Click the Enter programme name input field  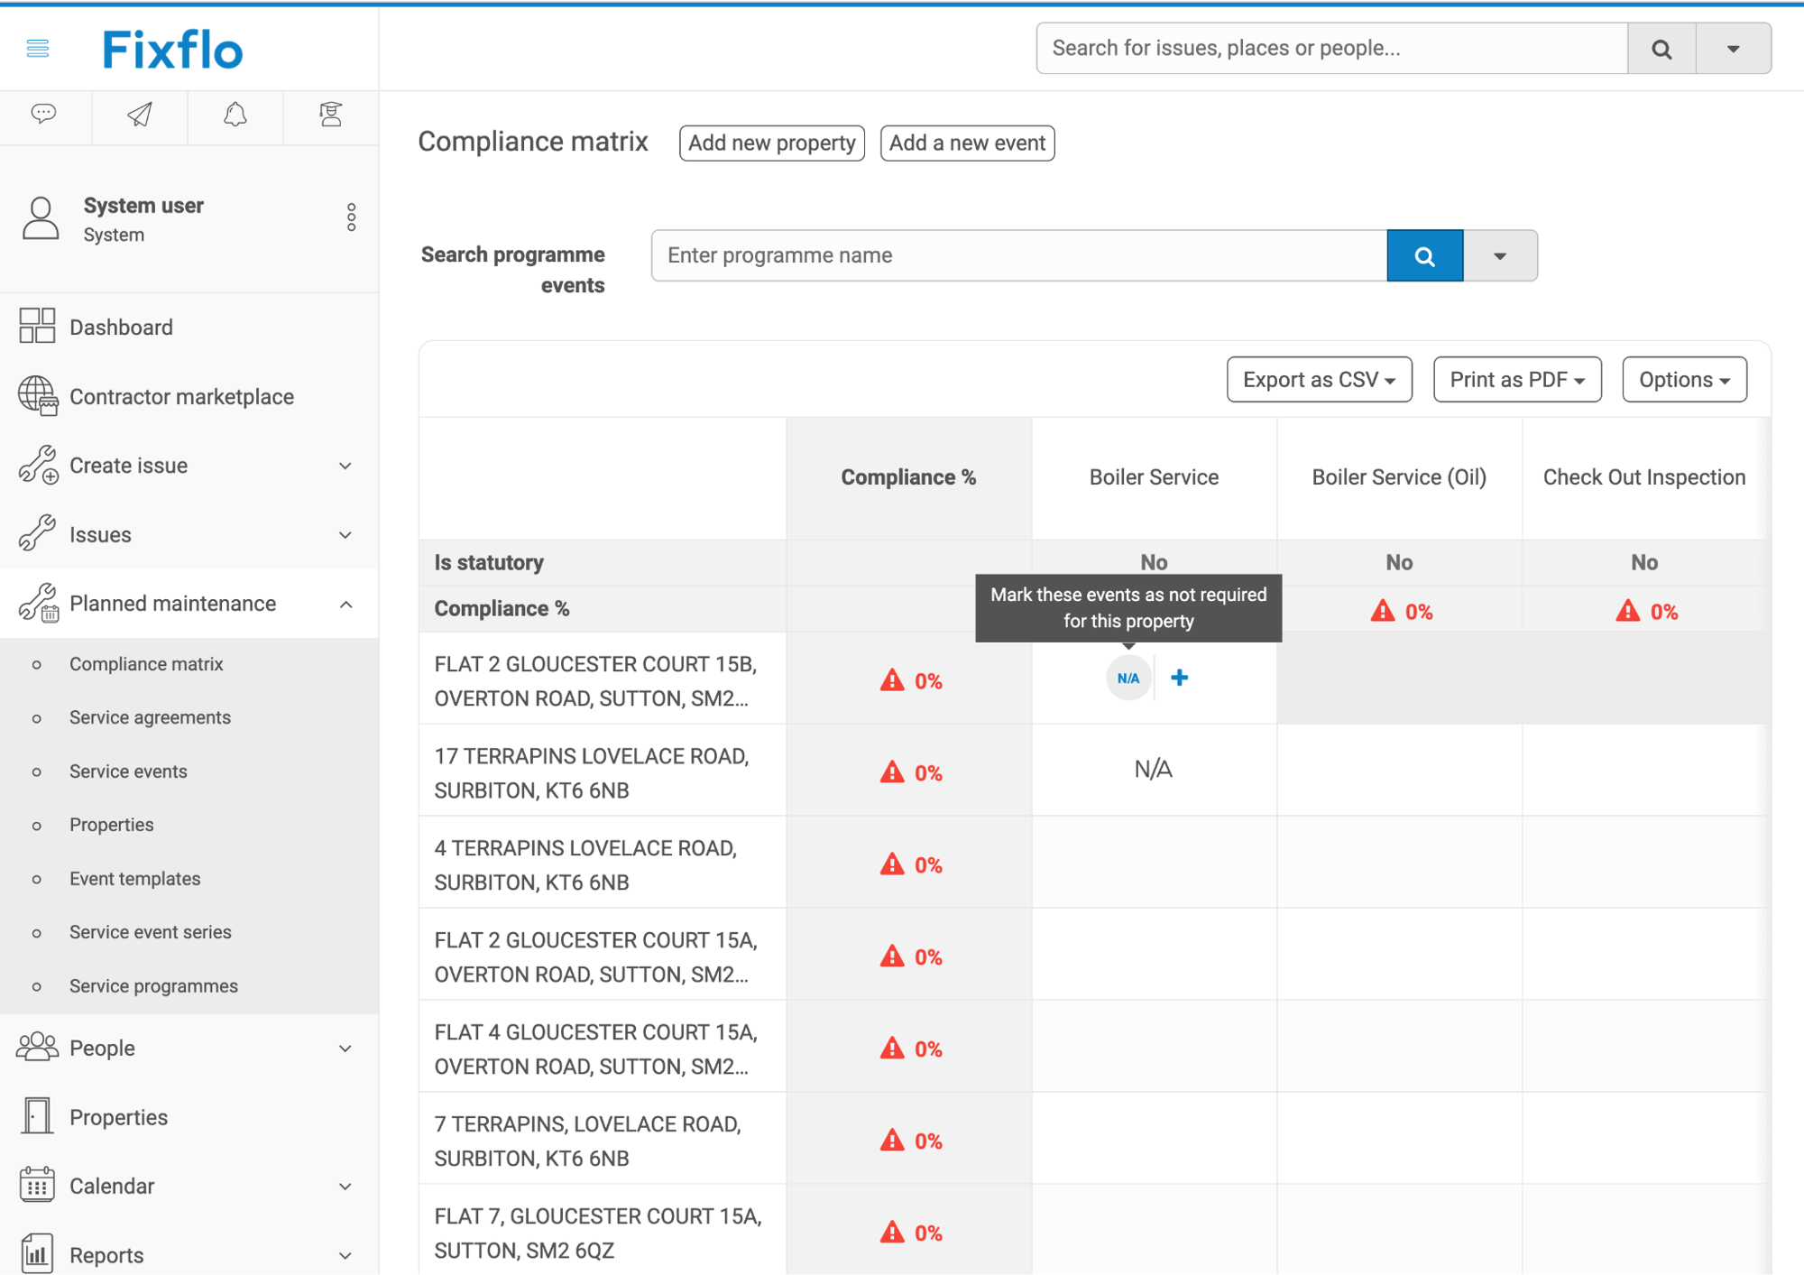(1019, 255)
